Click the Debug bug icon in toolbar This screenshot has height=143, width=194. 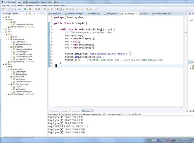coord(19,9)
